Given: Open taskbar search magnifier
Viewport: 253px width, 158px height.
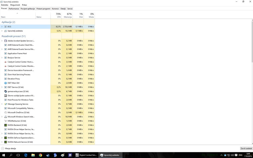Looking at the screenshot, I should tap(11, 155).
